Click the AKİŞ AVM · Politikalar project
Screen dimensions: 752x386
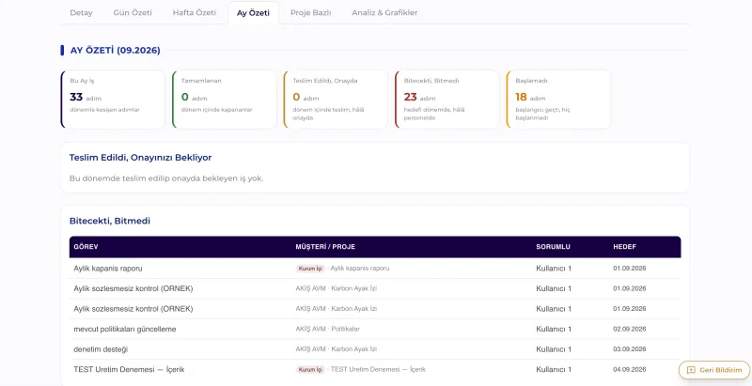point(327,329)
